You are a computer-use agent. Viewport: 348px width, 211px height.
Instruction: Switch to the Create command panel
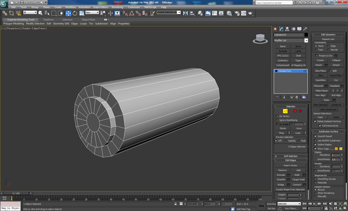pyautogui.click(x=275, y=29)
